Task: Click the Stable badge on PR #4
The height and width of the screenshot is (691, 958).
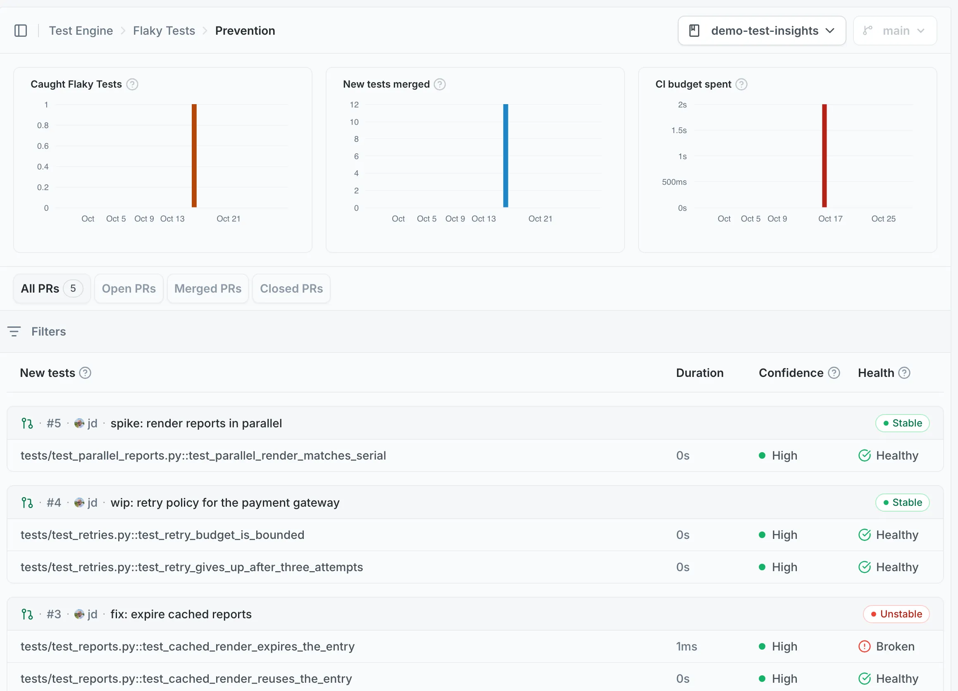Action: 902,503
